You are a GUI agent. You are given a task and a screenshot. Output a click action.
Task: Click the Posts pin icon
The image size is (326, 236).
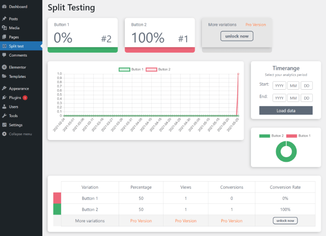(x=4, y=19)
